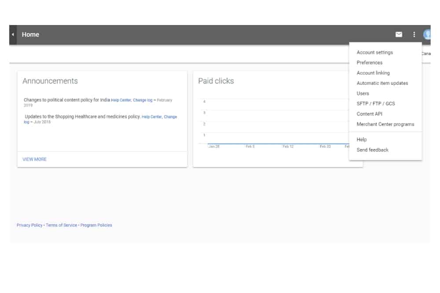The image size is (440, 293).
Task: Select SFTP / FTP / GCS
Action: pos(375,104)
